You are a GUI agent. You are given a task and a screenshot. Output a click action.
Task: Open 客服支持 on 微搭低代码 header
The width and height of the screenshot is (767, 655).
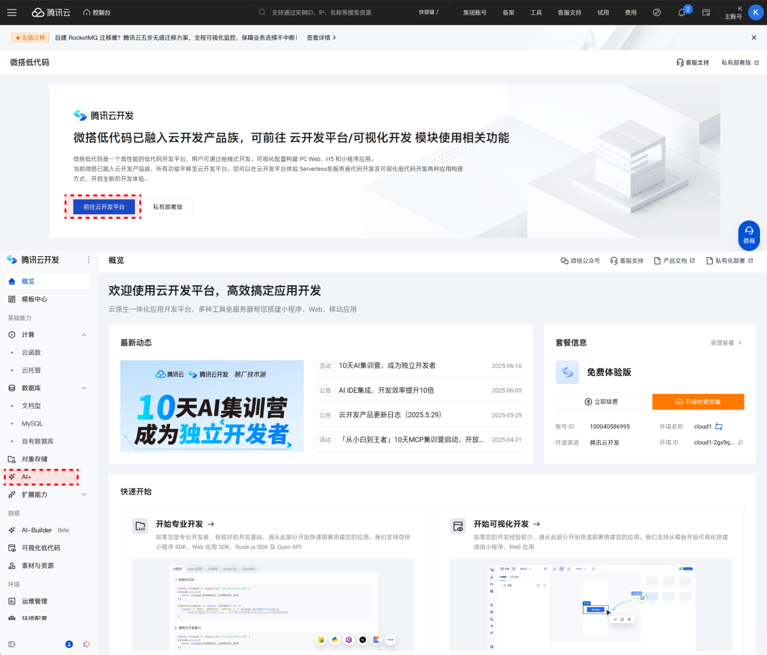click(x=693, y=63)
